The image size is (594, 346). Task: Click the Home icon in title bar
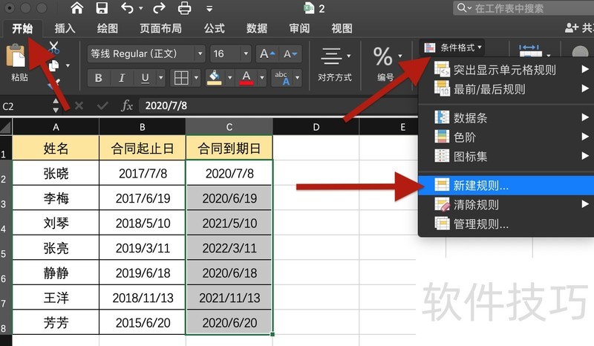tap(77, 8)
